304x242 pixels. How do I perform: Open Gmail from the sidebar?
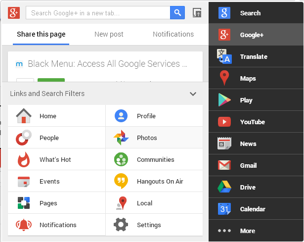coord(225,166)
